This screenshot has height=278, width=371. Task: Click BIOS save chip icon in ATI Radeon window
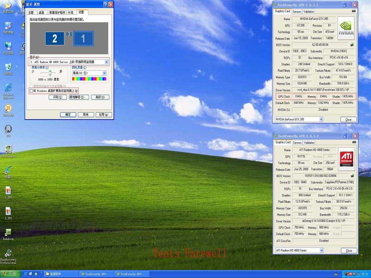tap(352, 176)
